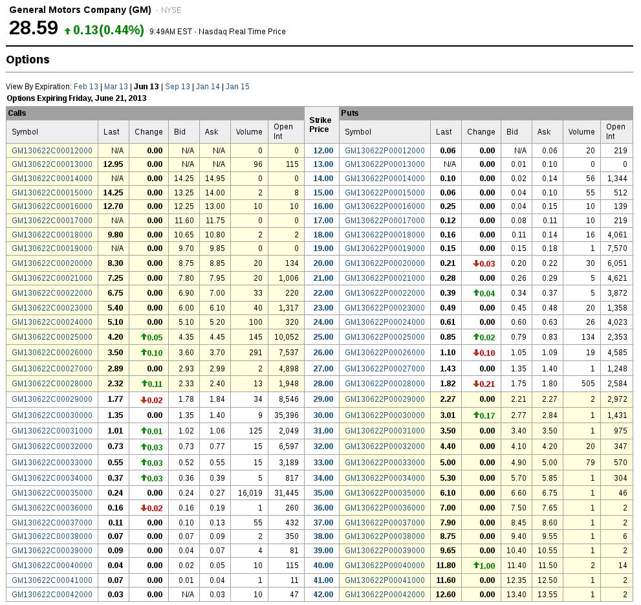This screenshot has height=605, width=641.
Task: Open put option GM130622P00012000
Action: 385,151
